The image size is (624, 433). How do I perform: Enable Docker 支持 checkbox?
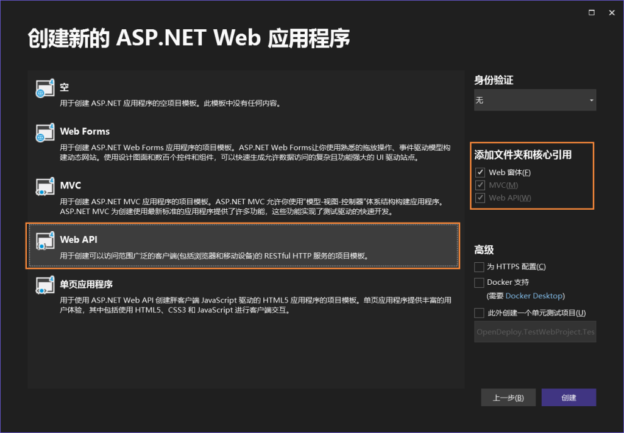tap(479, 282)
